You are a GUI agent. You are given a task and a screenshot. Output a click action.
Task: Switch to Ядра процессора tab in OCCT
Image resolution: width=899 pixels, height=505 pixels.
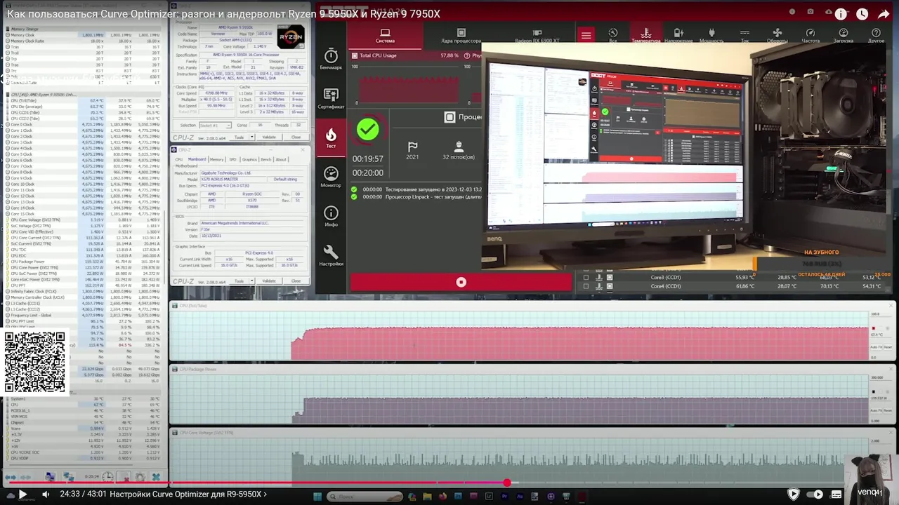click(x=461, y=36)
